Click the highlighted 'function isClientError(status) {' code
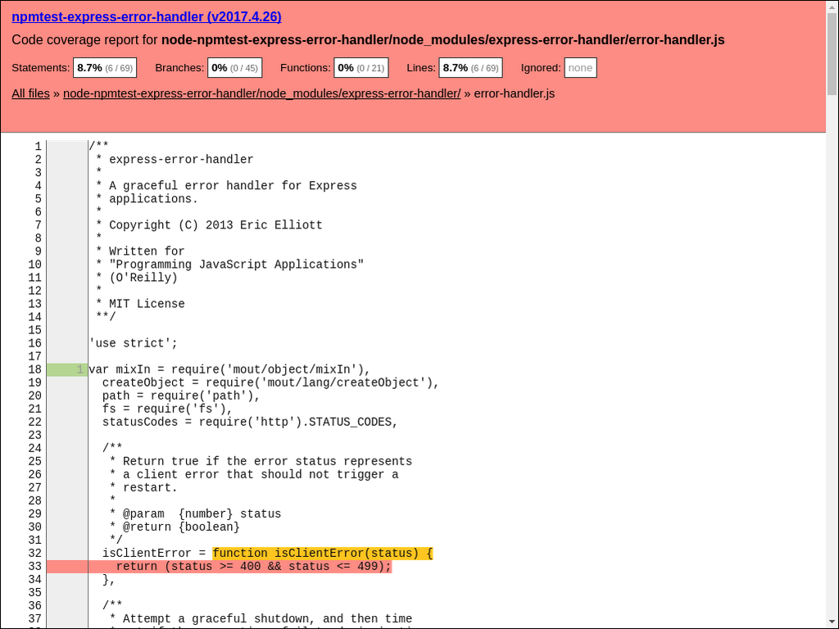This screenshot has width=839, height=629. click(323, 553)
